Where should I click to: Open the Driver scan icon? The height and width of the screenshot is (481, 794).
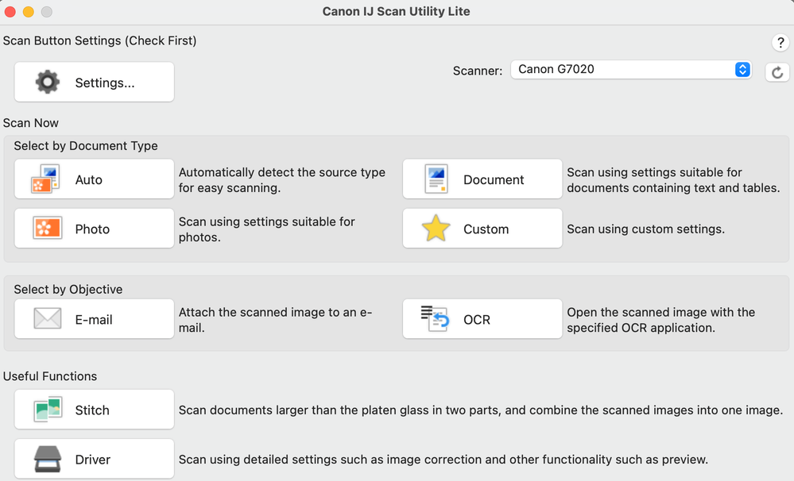46,459
